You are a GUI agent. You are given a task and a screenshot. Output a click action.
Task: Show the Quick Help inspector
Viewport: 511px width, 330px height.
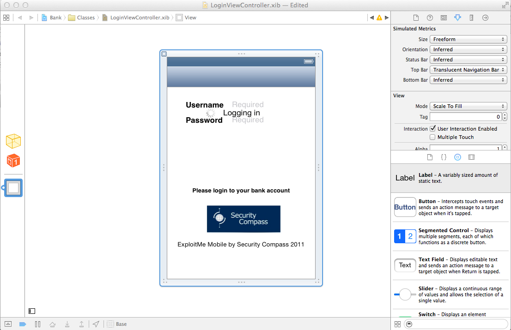pos(430,18)
